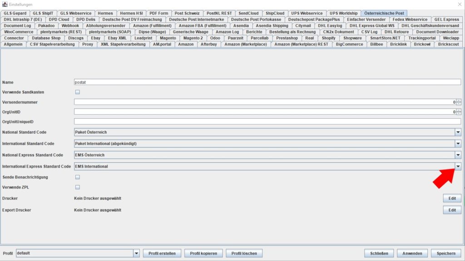
Task: Open the DPD Cloud tab
Action: point(59,19)
